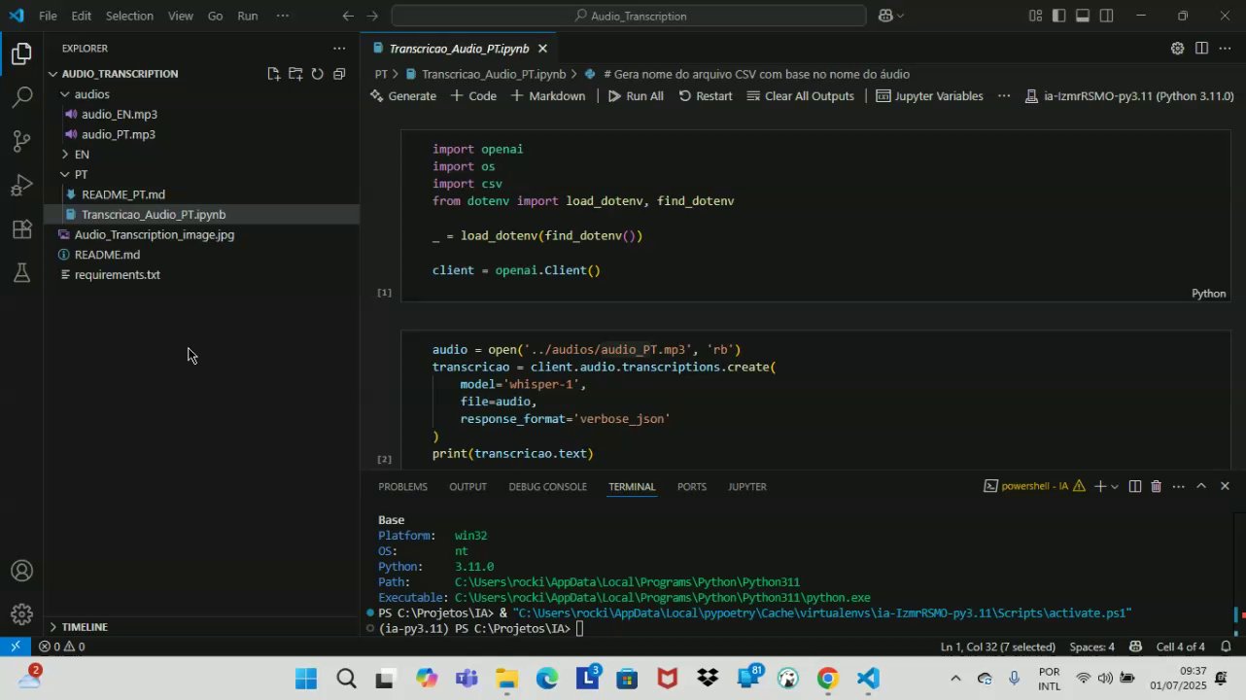Viewport: 1246px width, 700px height.
Task: Open the new terminal launch profile dropdown
Action: pos(1115,486)
